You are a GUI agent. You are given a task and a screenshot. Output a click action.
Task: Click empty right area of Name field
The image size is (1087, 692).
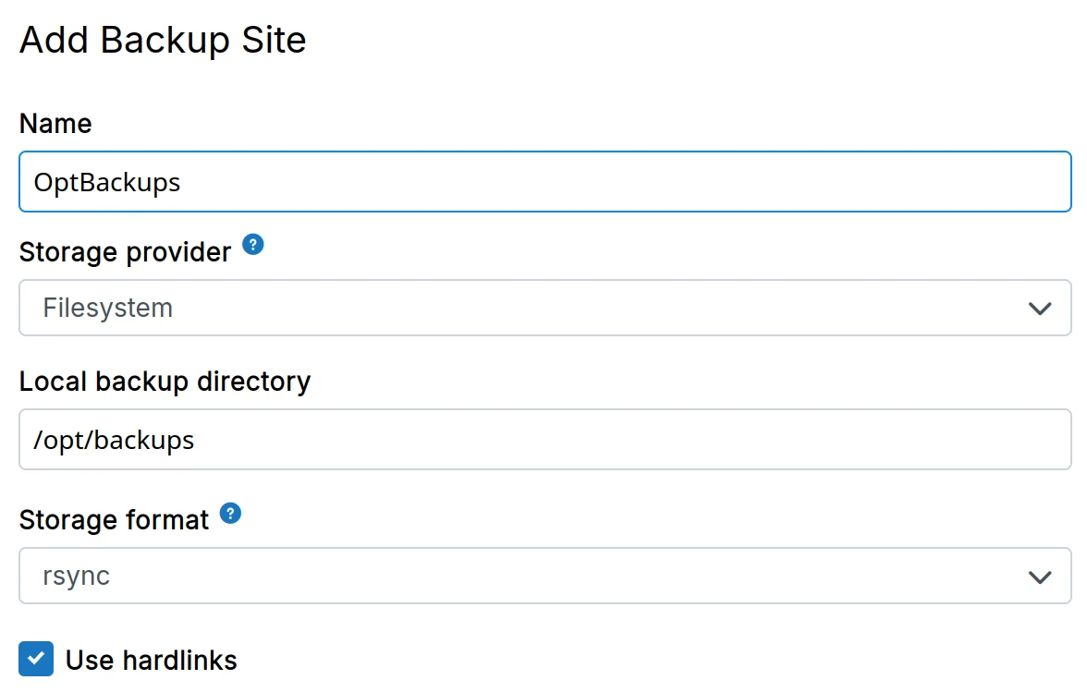(x=832, y=182)
